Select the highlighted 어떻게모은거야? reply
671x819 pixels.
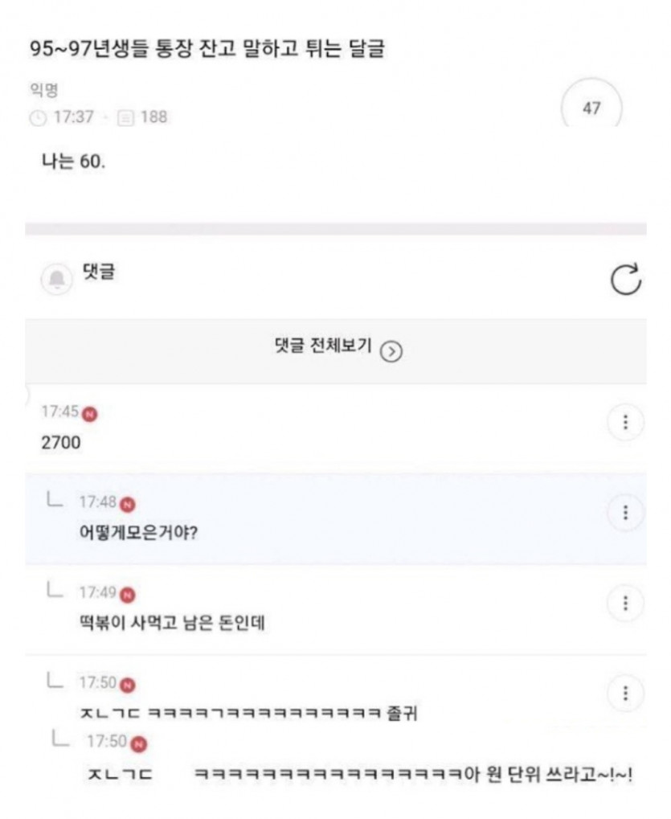click(336, 518)
